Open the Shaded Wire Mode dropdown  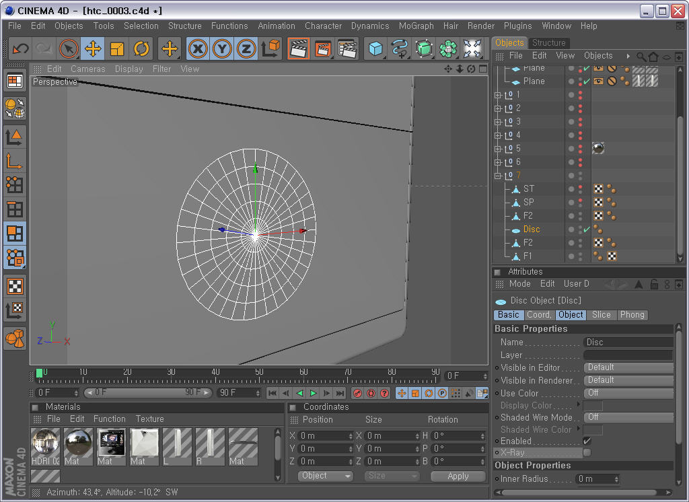pos(628,417)
